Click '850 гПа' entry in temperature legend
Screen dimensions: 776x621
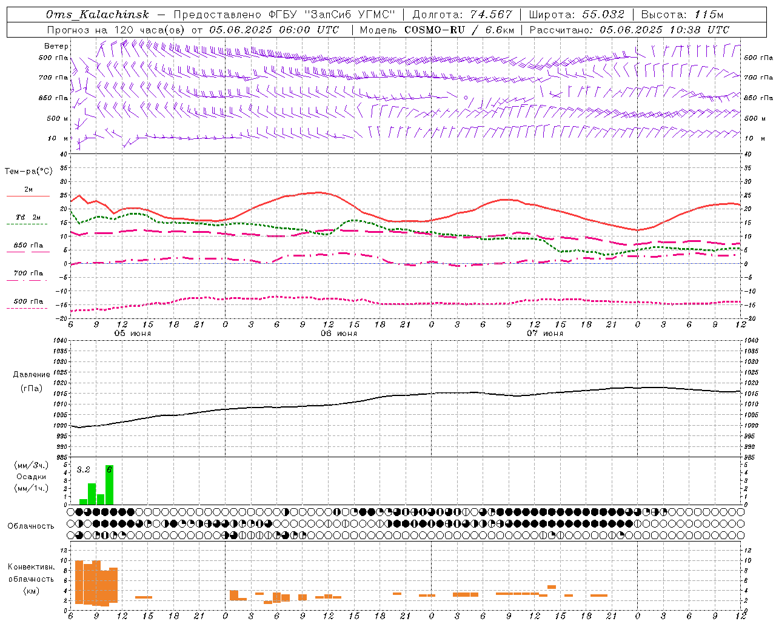pos(28,246)
